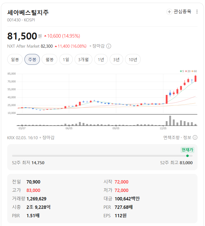
Task: Click EPS value 112원
Action: tap(120, 216)
